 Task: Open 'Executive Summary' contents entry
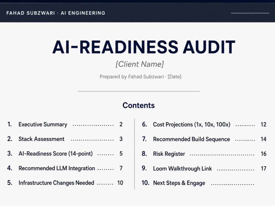tap(43, 124)
